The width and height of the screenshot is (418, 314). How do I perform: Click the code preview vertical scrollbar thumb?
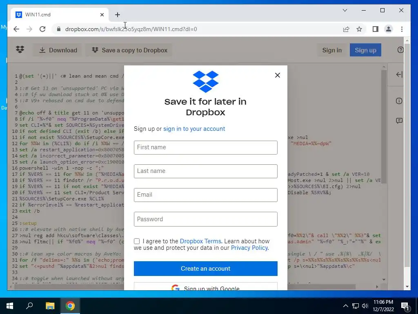(384, 127)
